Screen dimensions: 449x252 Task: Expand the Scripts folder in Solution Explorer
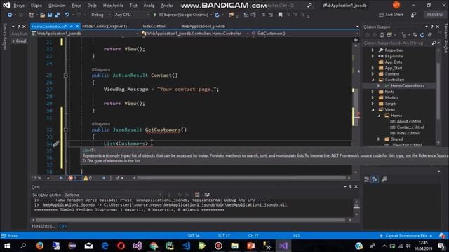(x=373, y=104)
